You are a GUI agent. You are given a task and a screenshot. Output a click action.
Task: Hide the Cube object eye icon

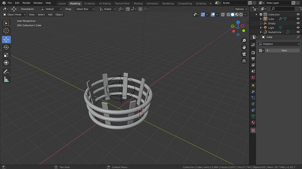pyautogui.click(x=298, y=19)
